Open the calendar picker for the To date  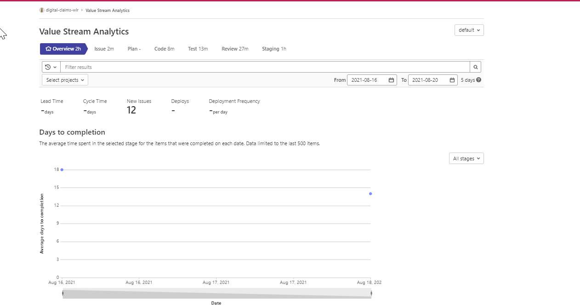451,79
